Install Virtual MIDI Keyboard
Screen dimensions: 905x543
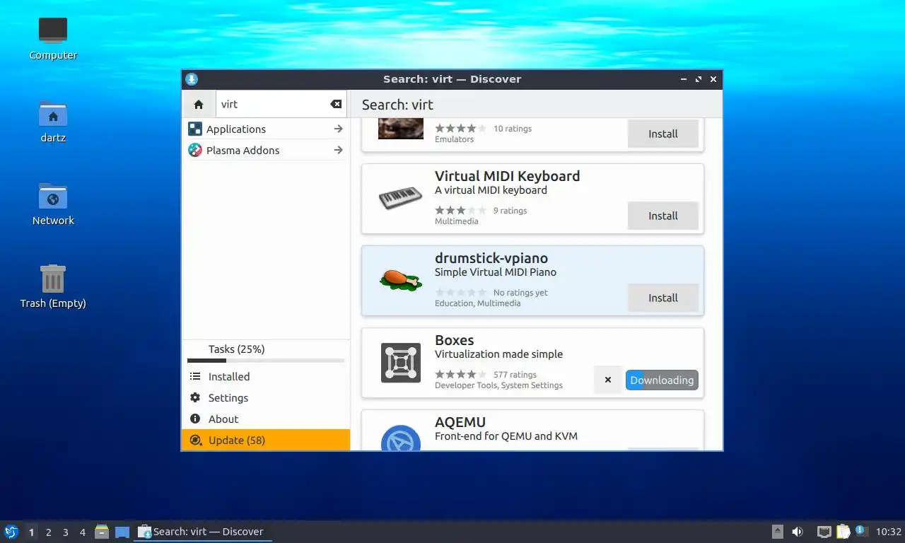663,216
